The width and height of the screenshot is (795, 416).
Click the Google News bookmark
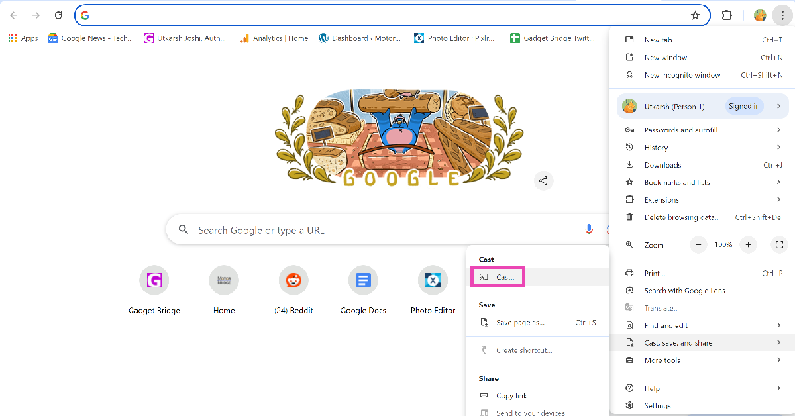click(90, 38)
